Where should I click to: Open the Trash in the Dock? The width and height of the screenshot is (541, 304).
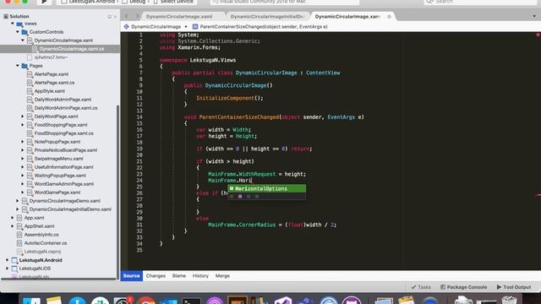(x=509, y=301)
